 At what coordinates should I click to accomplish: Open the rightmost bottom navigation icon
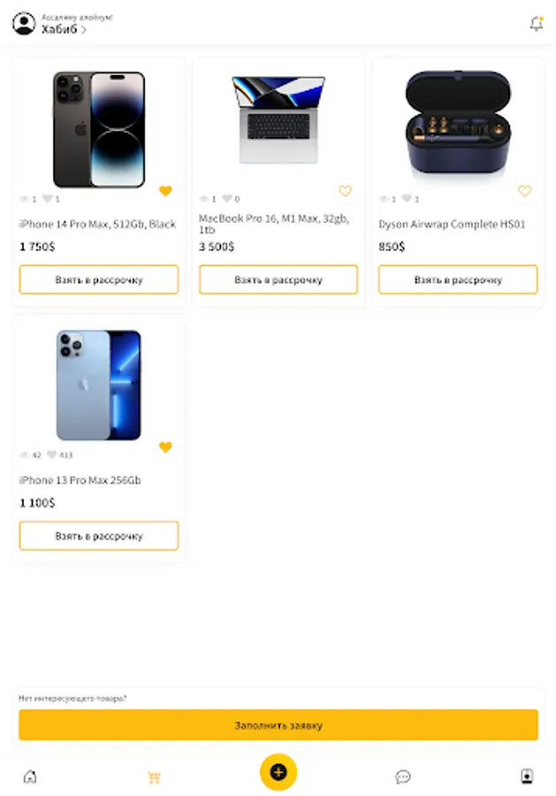[x=527, y=777]
